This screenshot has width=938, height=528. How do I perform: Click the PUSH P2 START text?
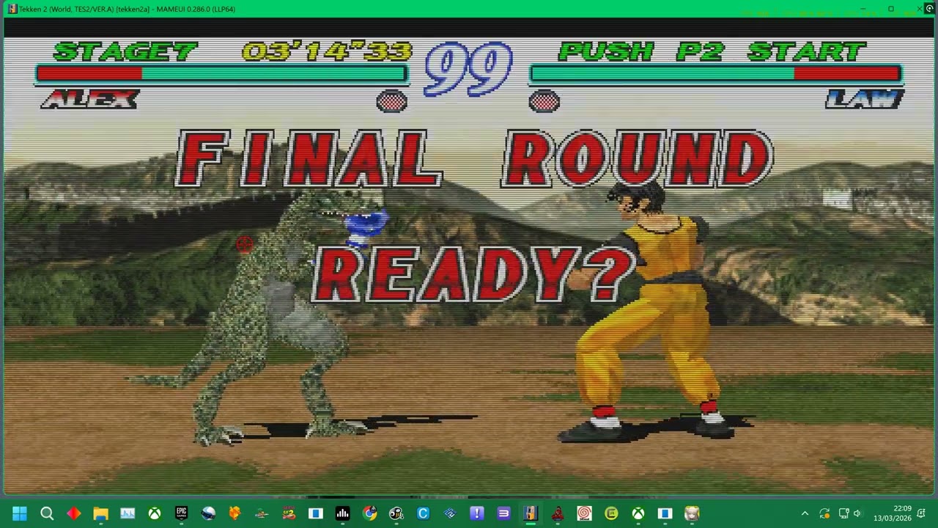point(712,51)
